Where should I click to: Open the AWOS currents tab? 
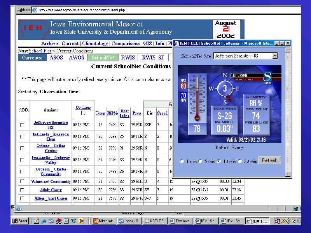pos(77,57)
